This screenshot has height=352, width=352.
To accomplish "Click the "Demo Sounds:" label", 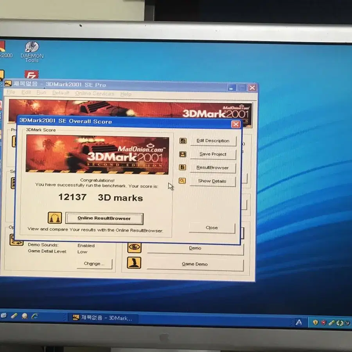I will (x=43, y=245).
